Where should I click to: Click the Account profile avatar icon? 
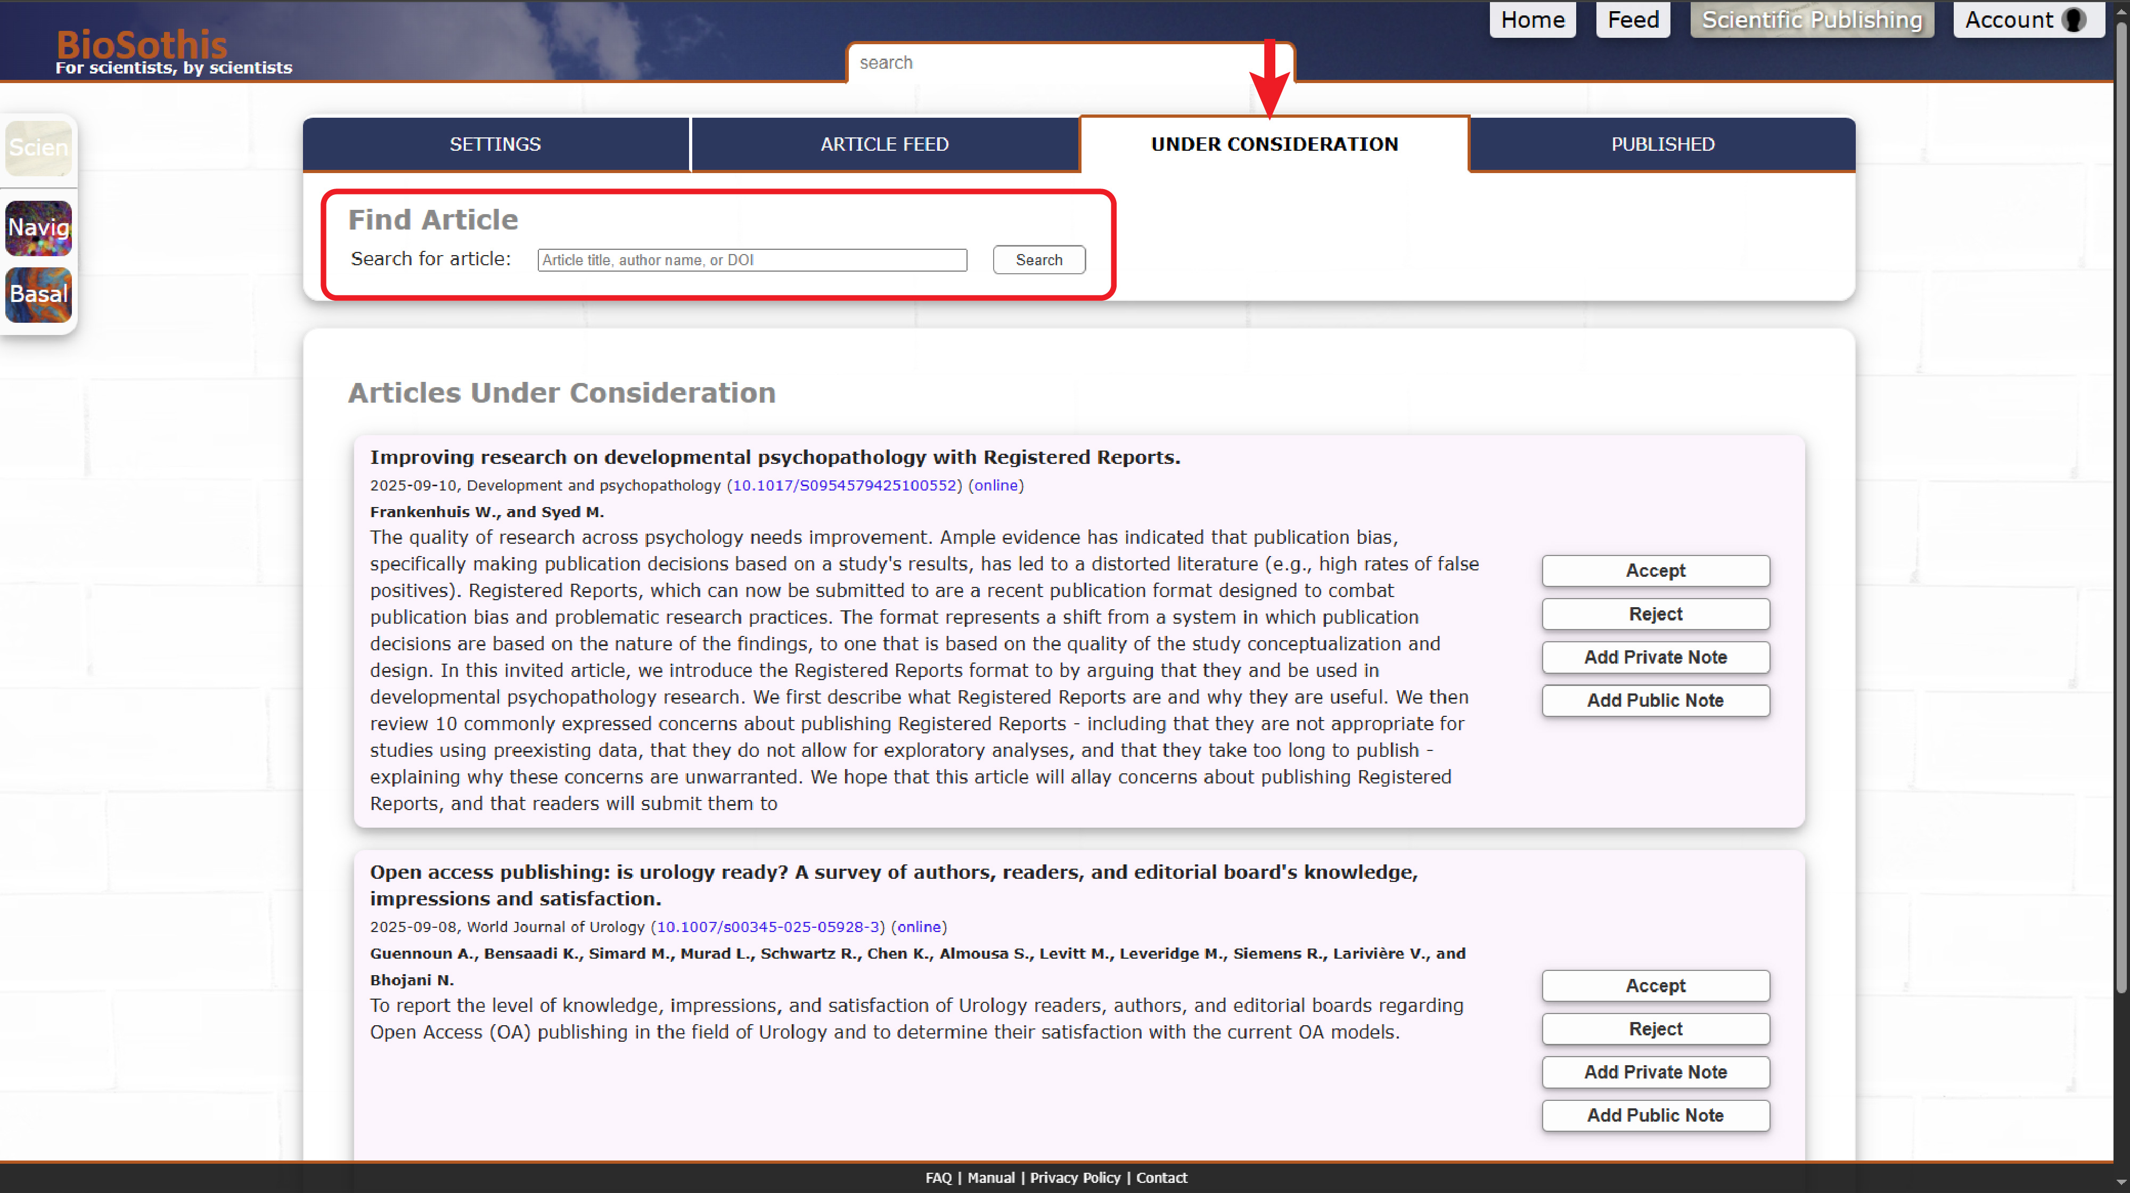click(2074, 20)
